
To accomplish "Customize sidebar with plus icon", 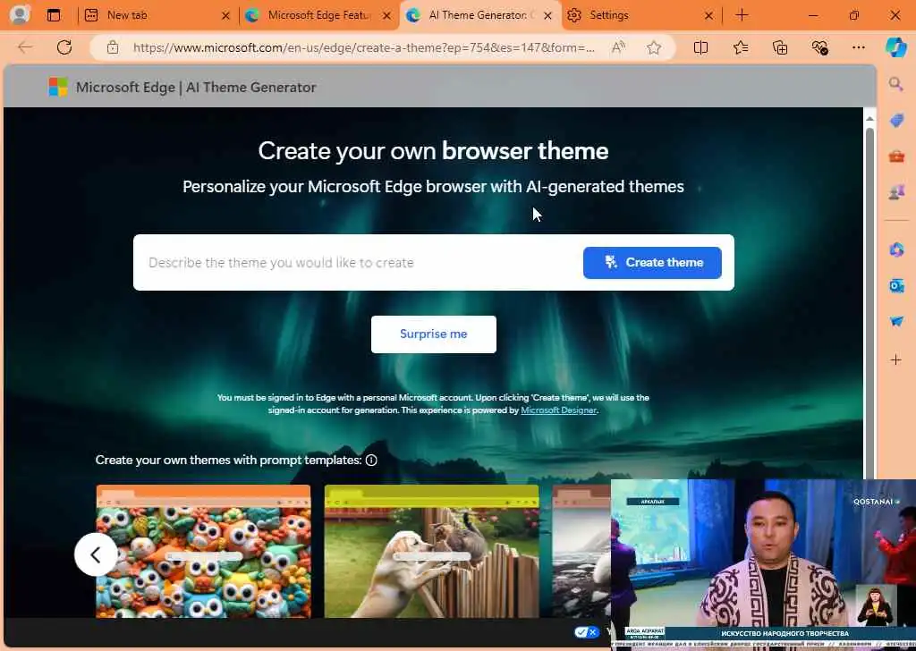I will pos(896,359).
